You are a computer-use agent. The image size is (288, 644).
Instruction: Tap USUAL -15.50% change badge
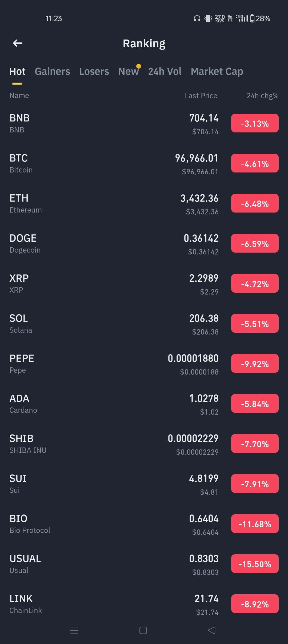255,564
